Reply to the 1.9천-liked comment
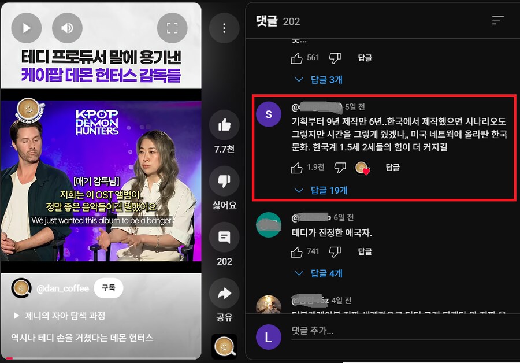This screenshot has height=363, width=520. [x=393, y=168]
